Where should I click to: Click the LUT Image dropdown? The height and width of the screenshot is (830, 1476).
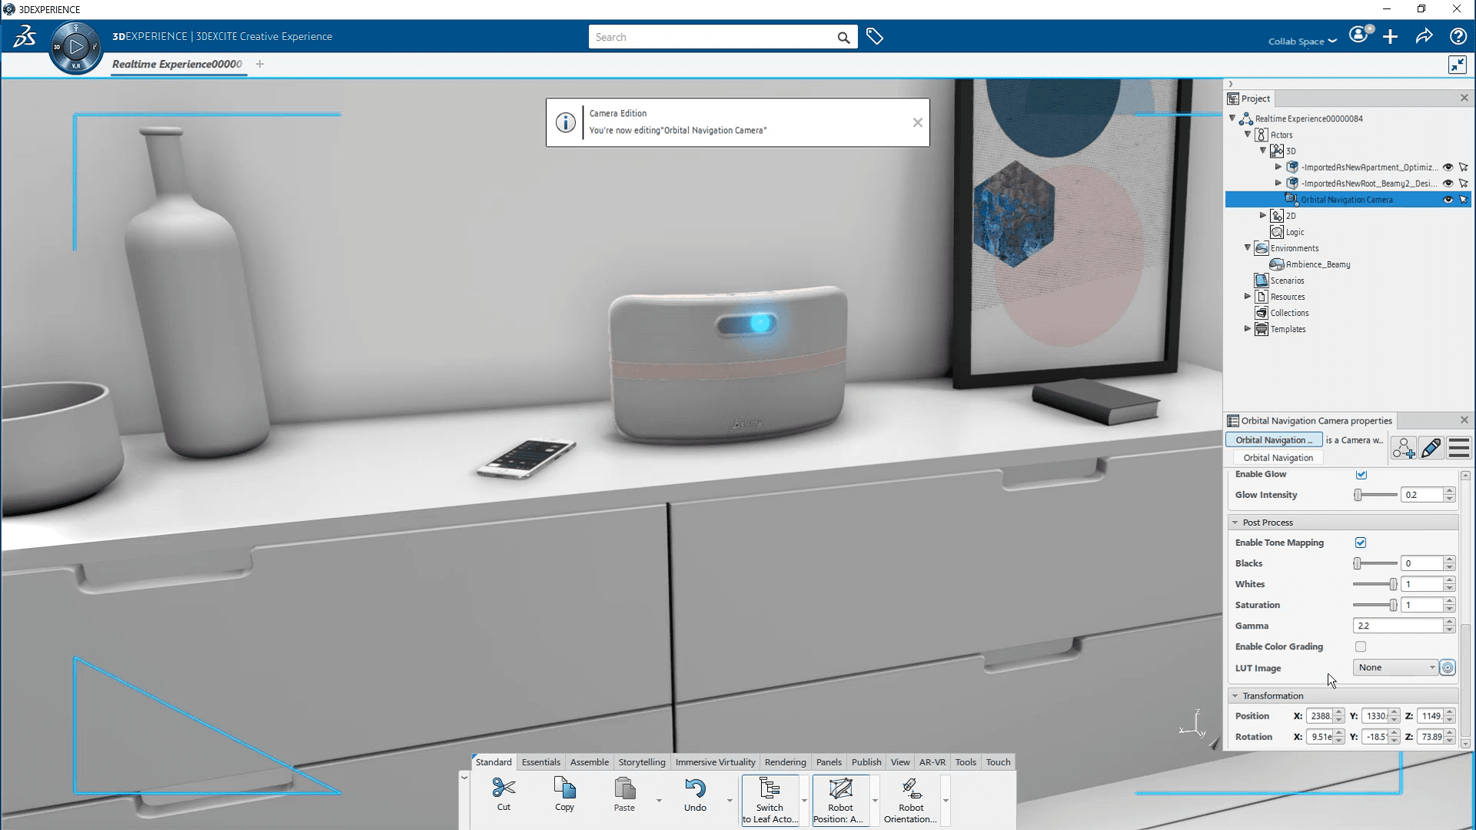click(x=1396, y=667)
